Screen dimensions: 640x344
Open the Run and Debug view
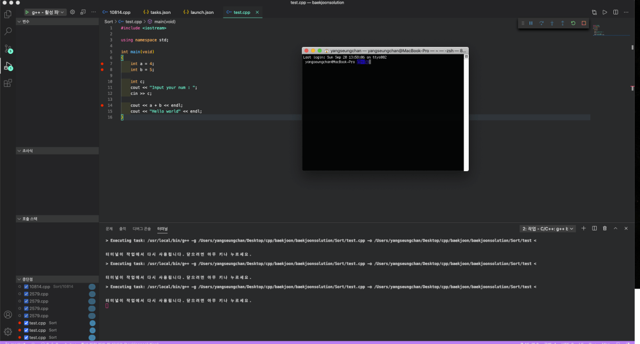[x=7, y=66]
